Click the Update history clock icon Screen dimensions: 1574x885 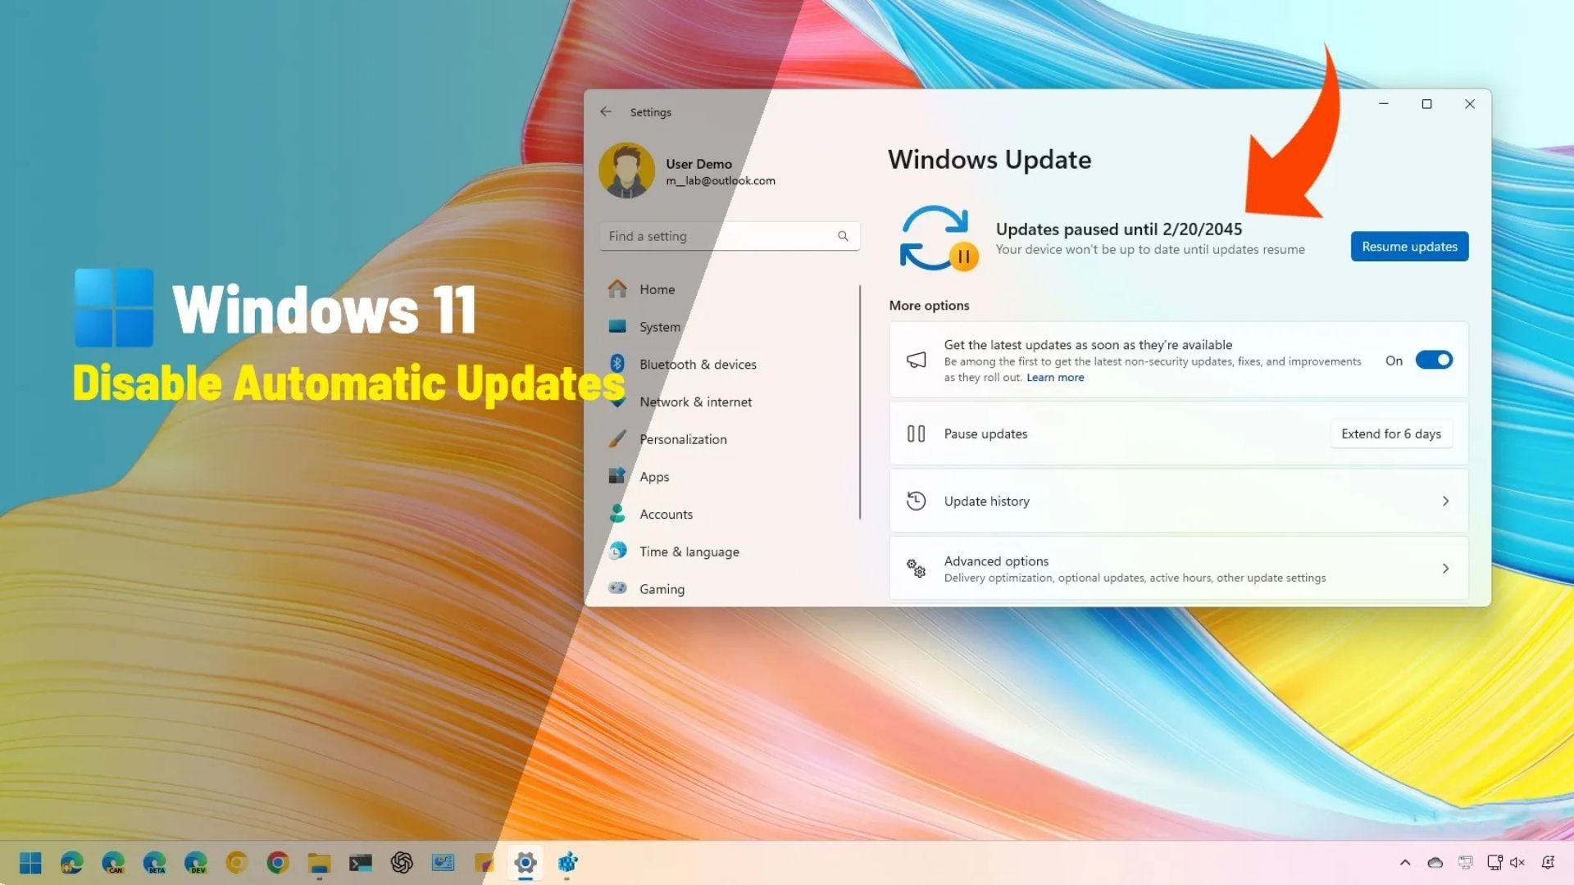(916, 501)
